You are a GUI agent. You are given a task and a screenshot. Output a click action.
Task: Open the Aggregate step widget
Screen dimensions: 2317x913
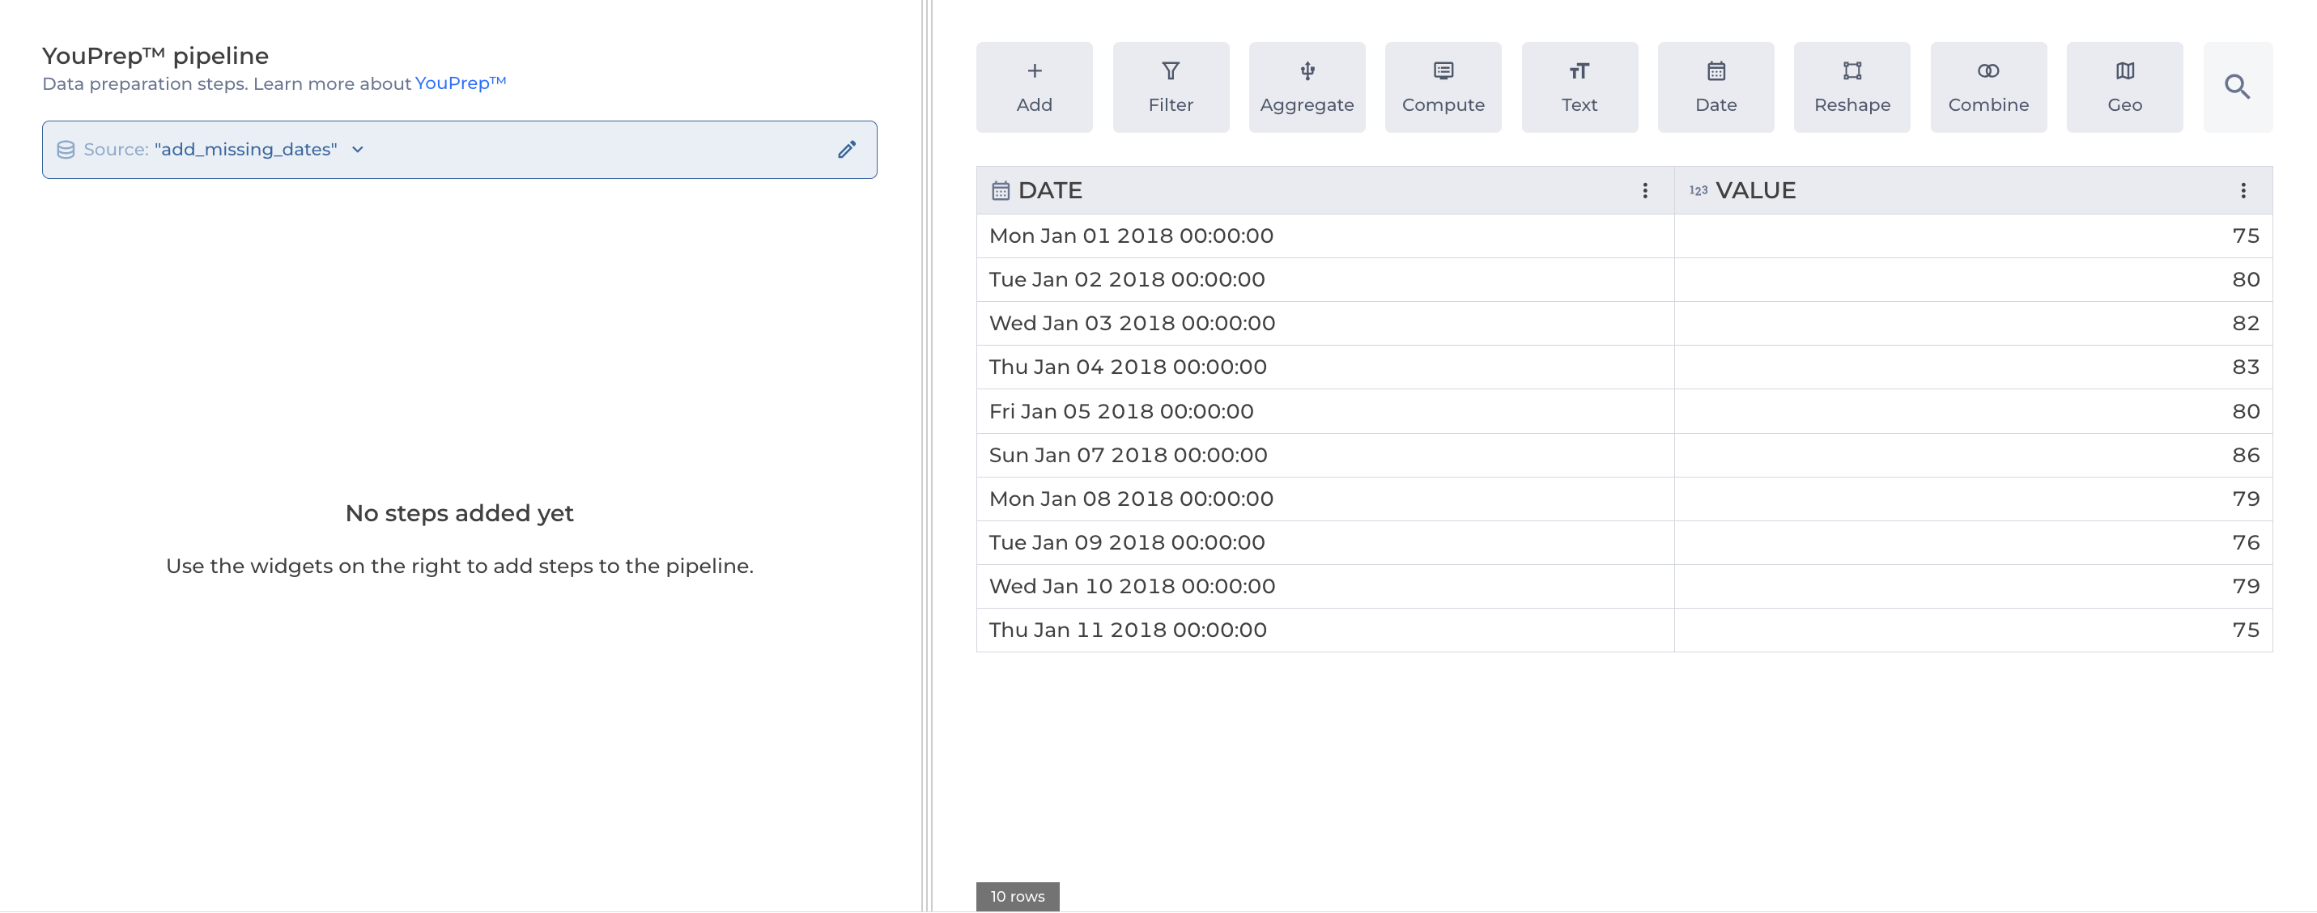pos(1306,87)
